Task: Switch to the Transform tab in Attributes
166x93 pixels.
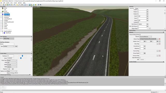Action: pyautogui.click(x=132, y=8)
